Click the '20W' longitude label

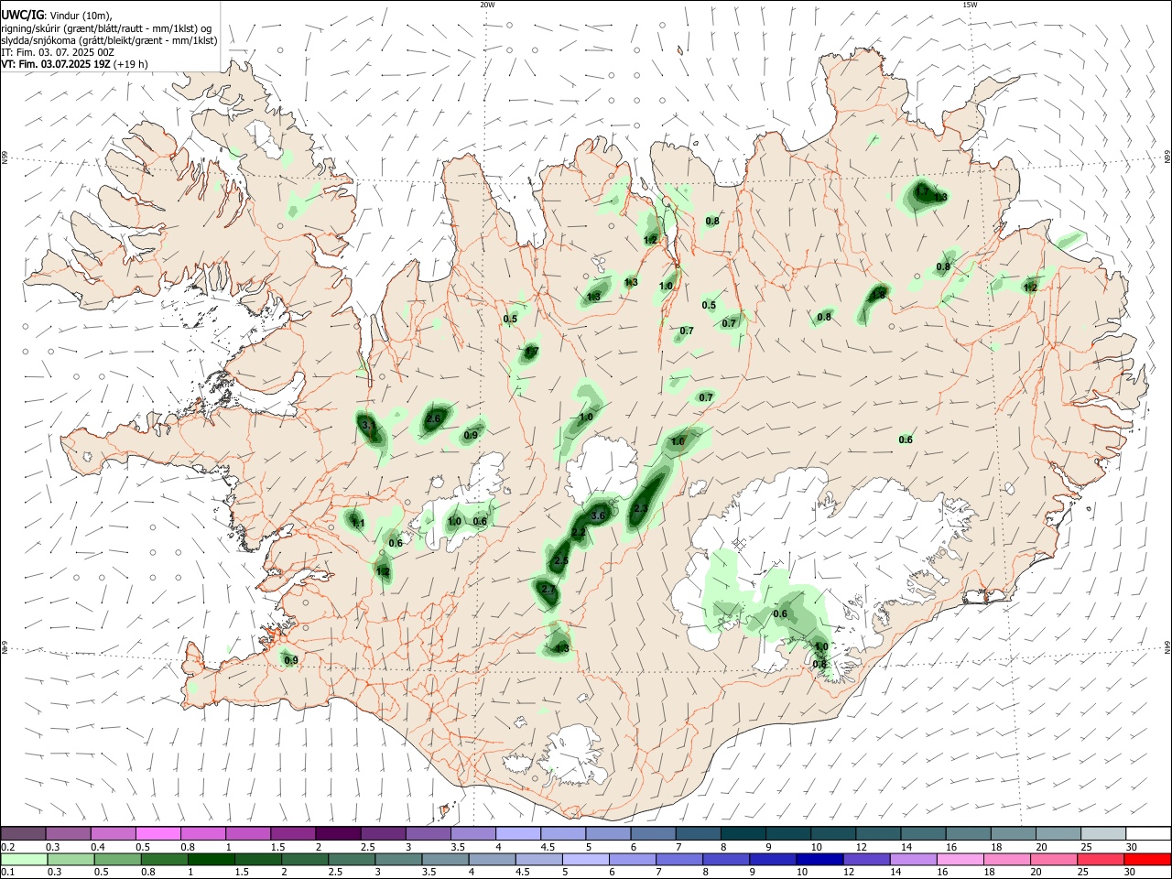pos(487,5)
